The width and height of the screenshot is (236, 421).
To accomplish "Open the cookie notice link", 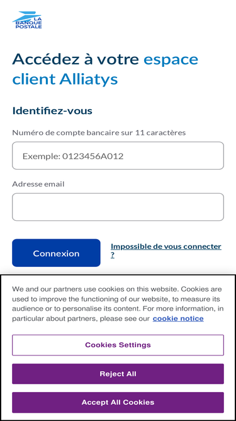I will point(178,319).
